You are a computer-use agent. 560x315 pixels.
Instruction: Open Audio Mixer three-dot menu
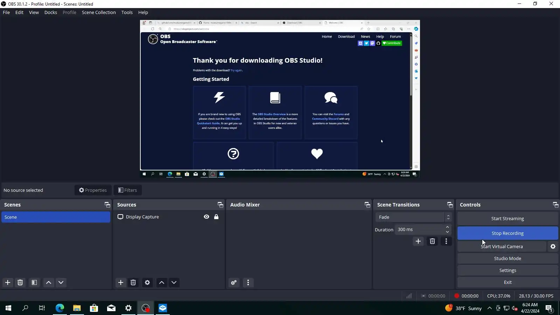pyautogui.click(x=248, y=282)
